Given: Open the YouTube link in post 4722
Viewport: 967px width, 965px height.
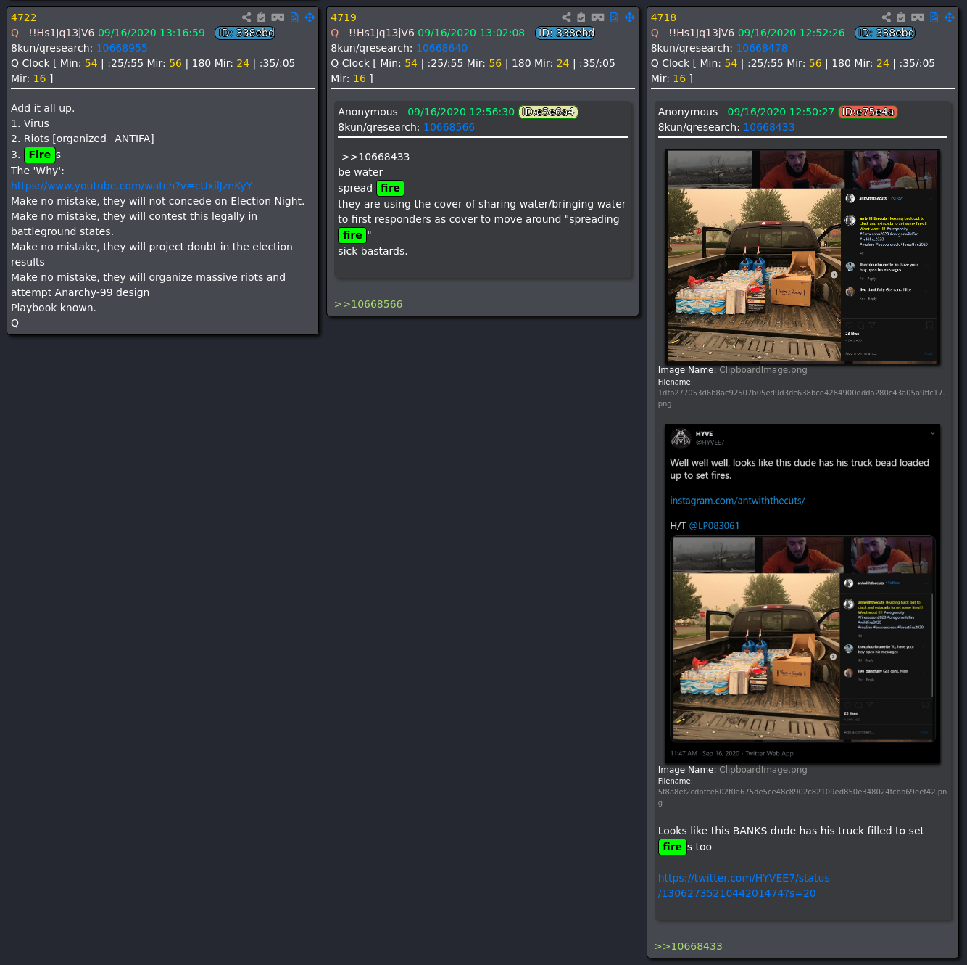Looking at the screenshot, I should click(132, 186).
